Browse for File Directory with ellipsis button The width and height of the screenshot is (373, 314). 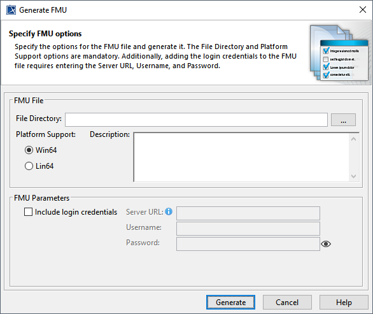tap(343, 120)
